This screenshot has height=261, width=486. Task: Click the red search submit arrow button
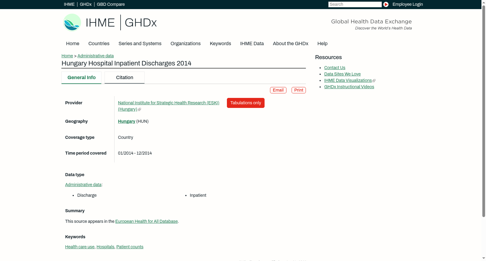point(386,4)
